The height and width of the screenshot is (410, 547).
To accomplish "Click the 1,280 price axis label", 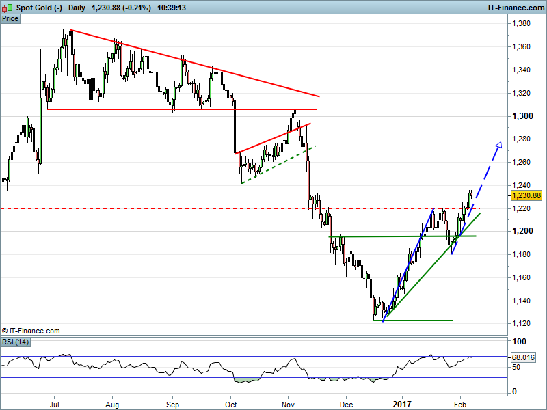I will click(x=521, y=139).
